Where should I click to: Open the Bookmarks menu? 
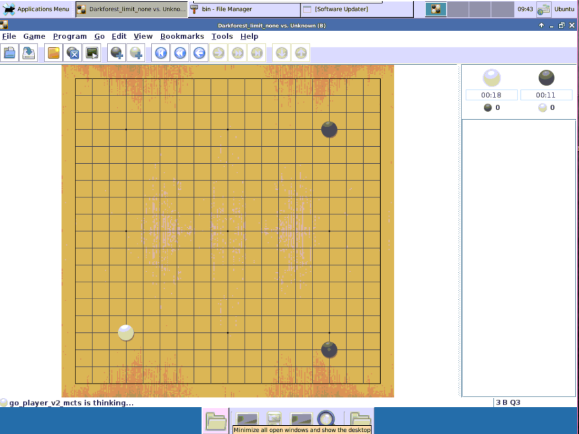point(182,36)
